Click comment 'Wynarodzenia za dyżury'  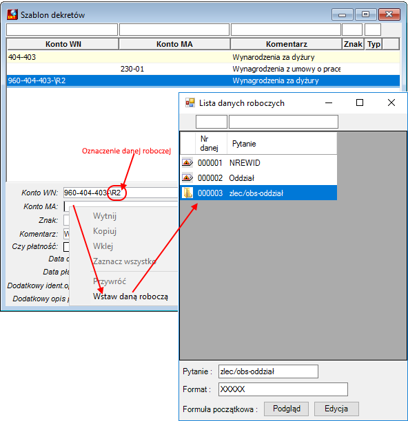coord(274,57)
